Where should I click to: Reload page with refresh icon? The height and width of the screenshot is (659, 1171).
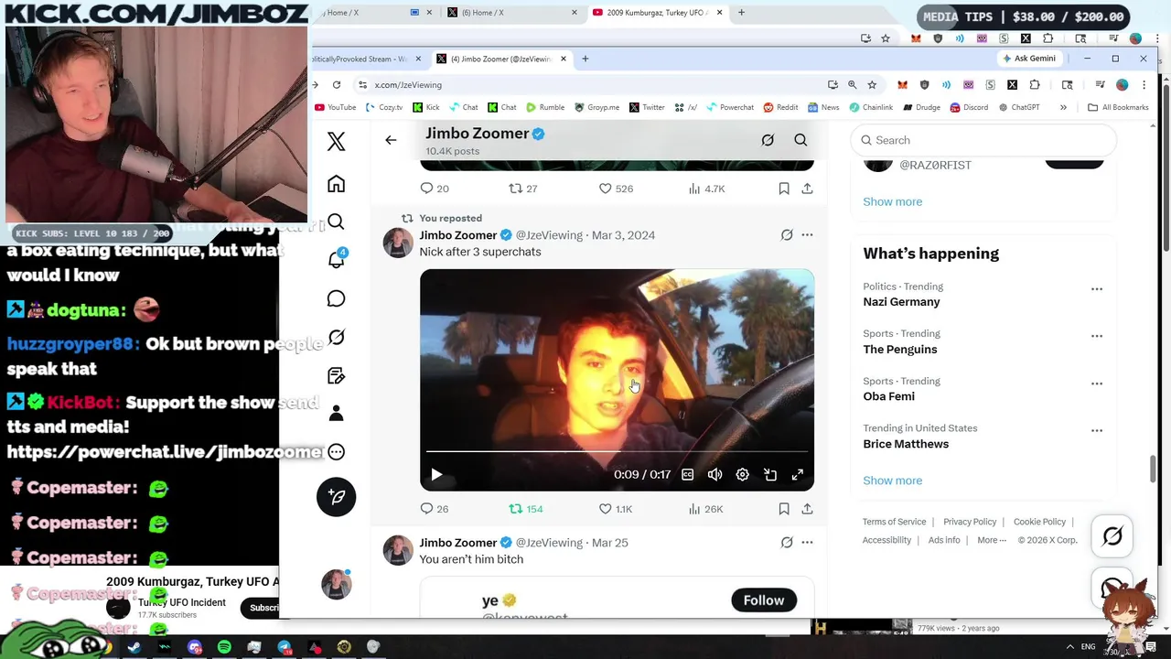point(337,85)
